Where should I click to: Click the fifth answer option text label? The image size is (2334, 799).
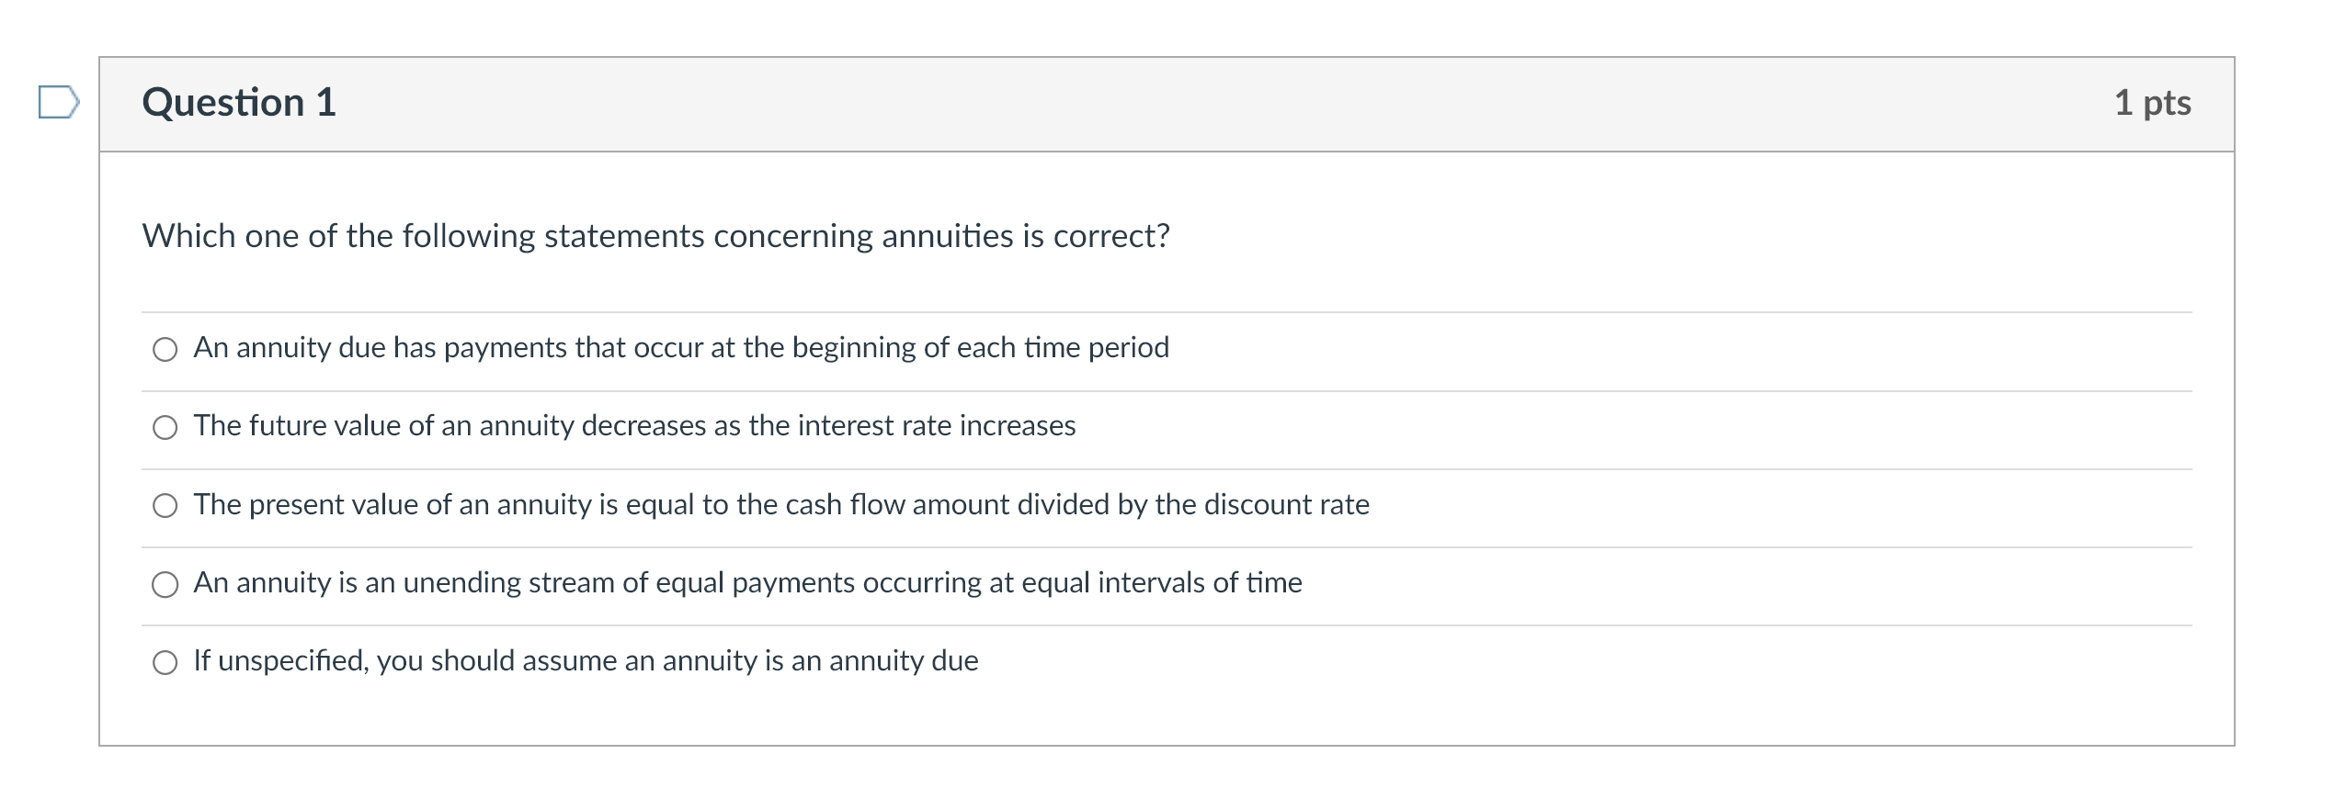pyautogui.click(x=586, y=660)
